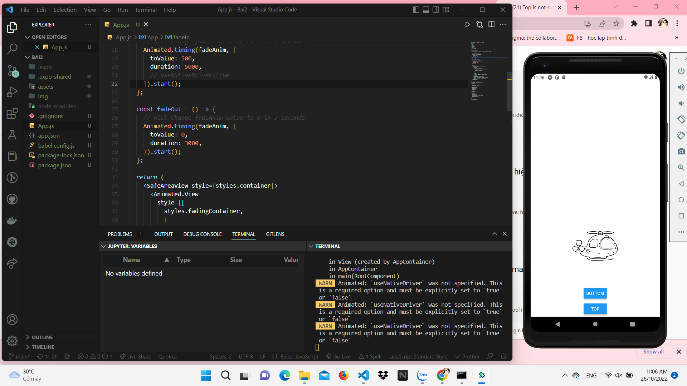The width and height of the screenshot is (687, 386).
Task: Maximize the panel with the chevron
Action: (494, 234)
